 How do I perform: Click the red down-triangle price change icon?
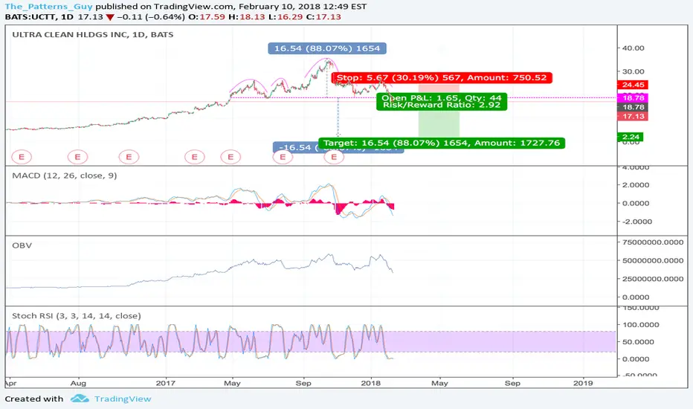pos(110,17)
